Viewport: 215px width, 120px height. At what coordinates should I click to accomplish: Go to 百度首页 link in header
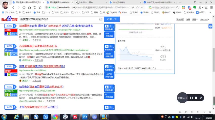click(180, 20)
